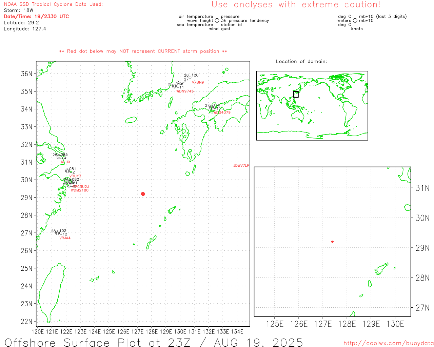Viewport: 434px width, 347px height.
Task: Click the station circle above the KLUX label
Action: 59,157
